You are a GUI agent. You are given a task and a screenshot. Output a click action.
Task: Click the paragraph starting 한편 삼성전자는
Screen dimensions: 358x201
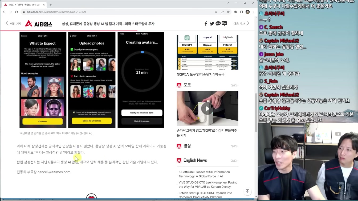(87, 162)
